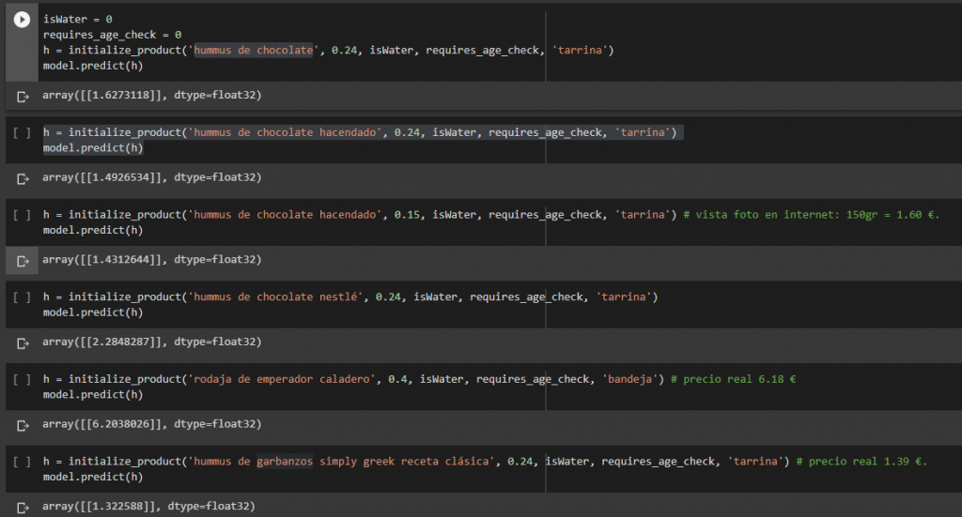962x517 pixels.
Task: Click output text array([[1.4312644]])
Action: 151,259
